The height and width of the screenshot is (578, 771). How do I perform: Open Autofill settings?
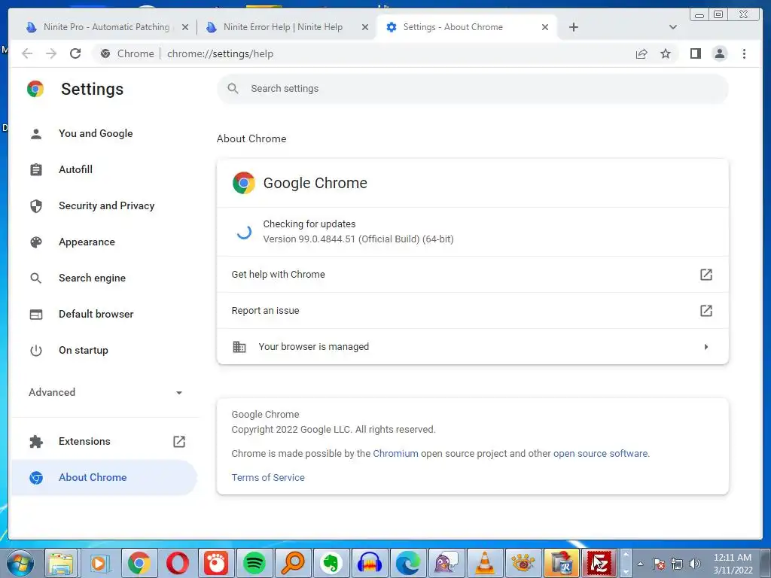75,169
